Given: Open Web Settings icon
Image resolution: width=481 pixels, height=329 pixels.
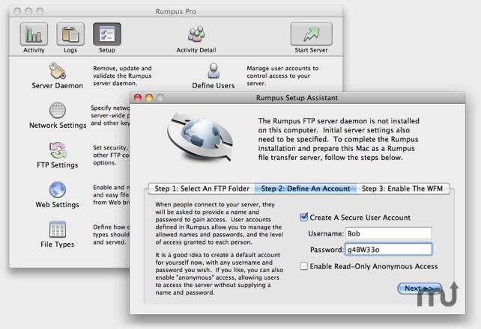Looking at the screenshot, I should coord(58,190).
